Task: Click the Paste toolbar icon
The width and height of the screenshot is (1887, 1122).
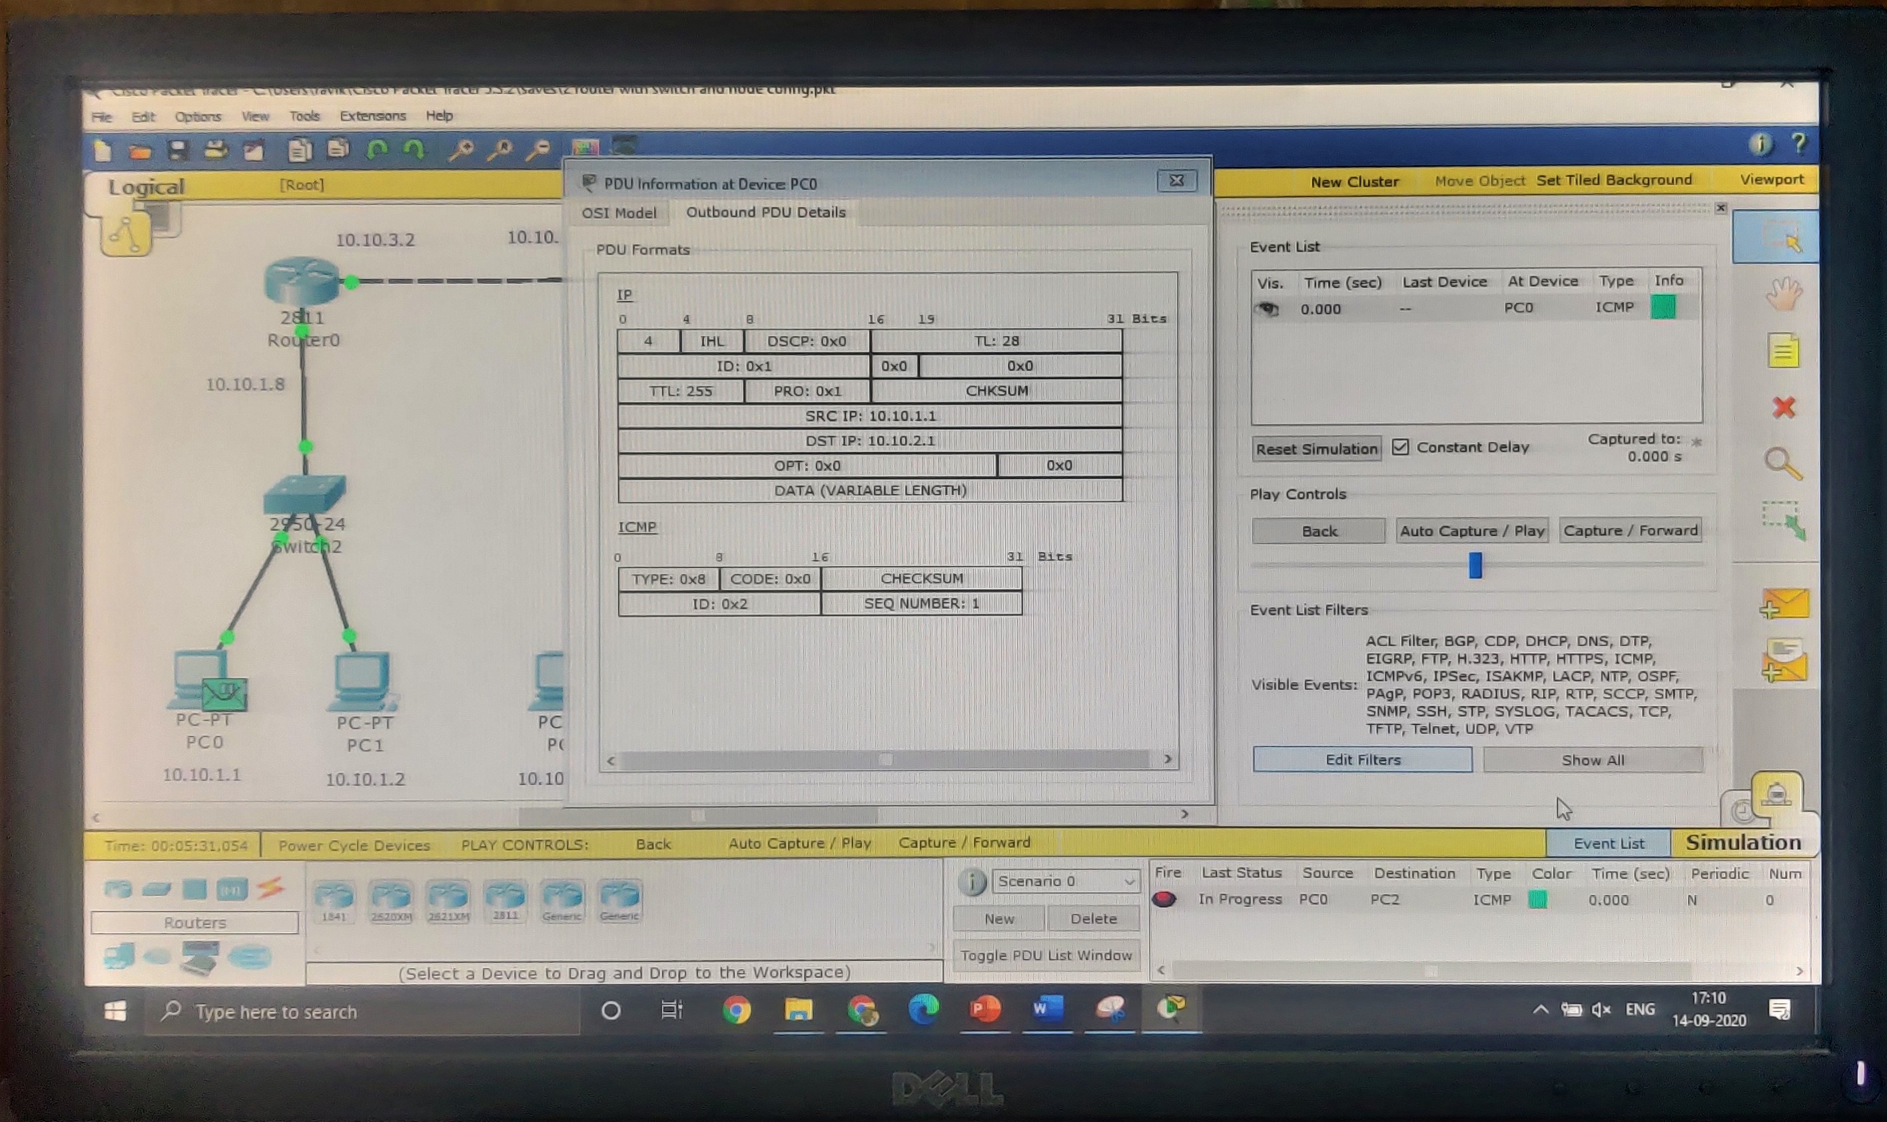Action: [x=337, y=149]
